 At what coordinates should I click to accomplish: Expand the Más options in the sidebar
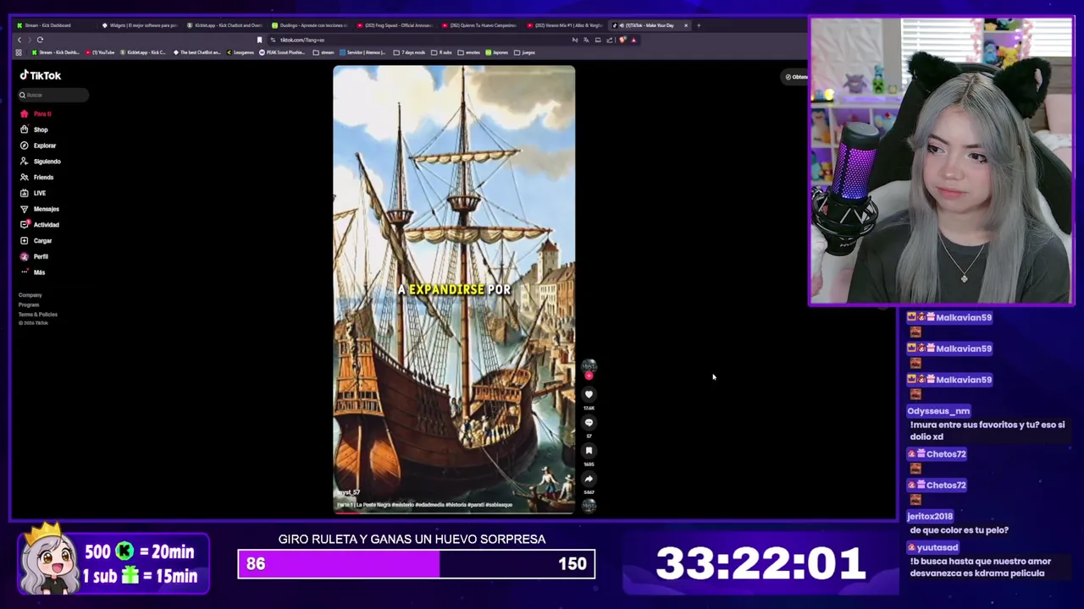[x=33, y=272]
